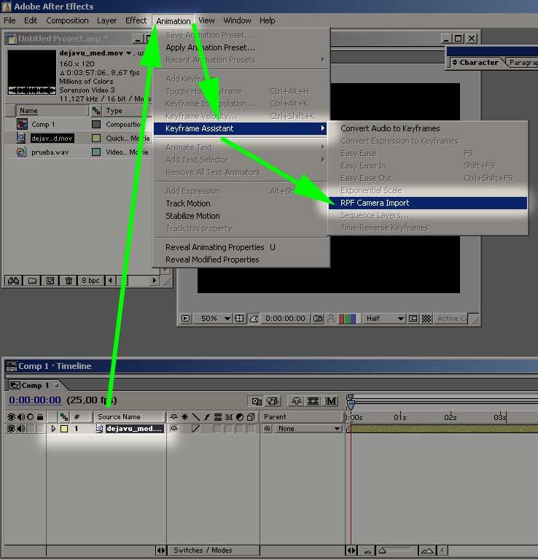Enable frame blending button in timeline header
The image size is (538, 560).
click(x=313, y=401)
